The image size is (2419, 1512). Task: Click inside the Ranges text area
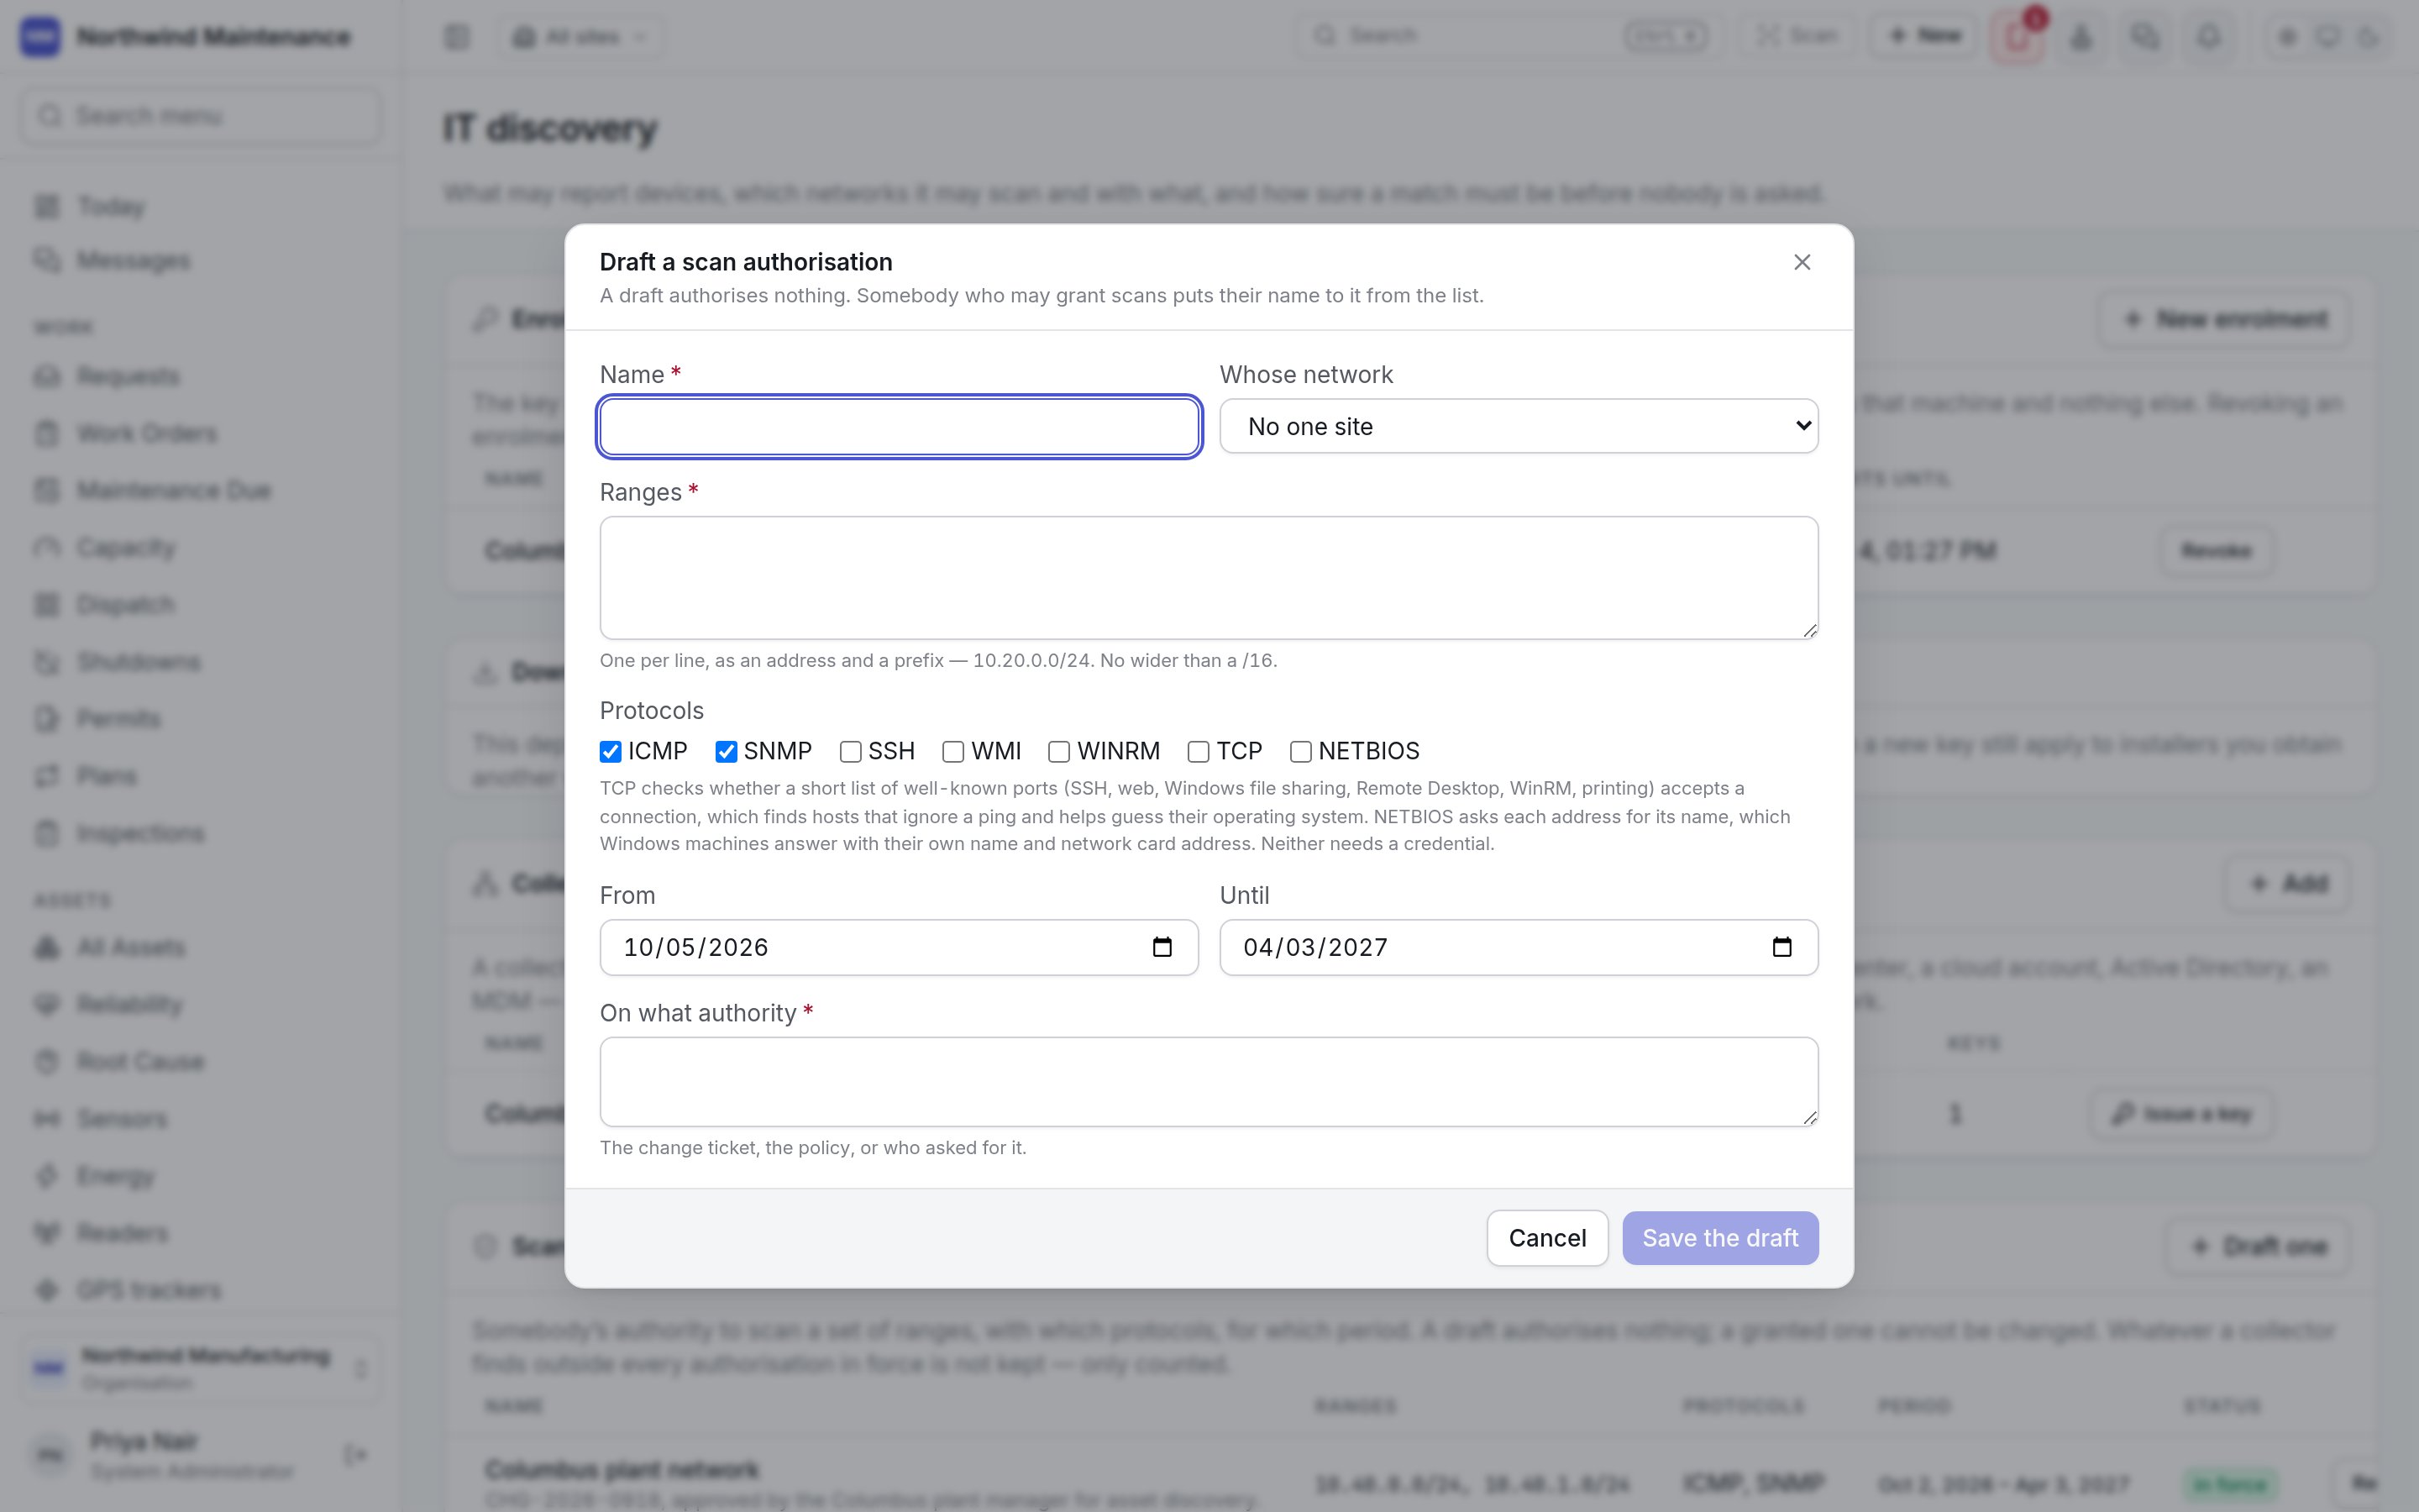[1209, 578]
